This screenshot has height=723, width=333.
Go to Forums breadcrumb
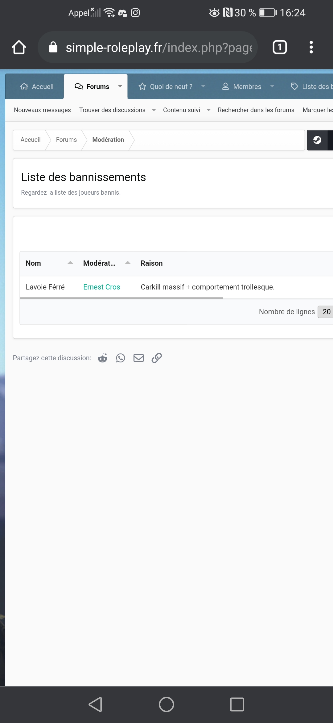tap(66, 140)
